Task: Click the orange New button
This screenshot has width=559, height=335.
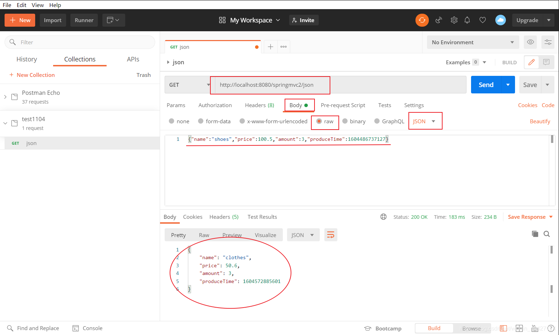Action: coord(20,20)
